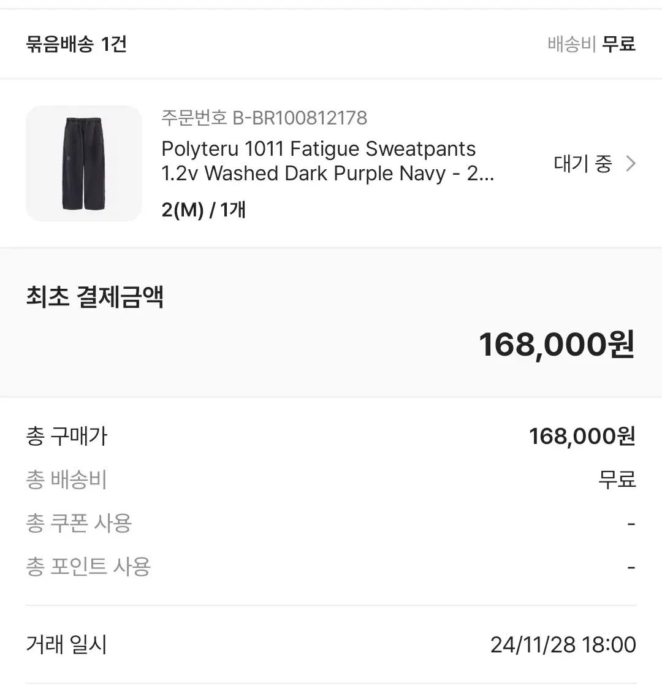Image resolution: width=662 pixels, height=688 pixels.
Task: Tap the 168,000원 total purchase price value
Action: tap(582, 436)
